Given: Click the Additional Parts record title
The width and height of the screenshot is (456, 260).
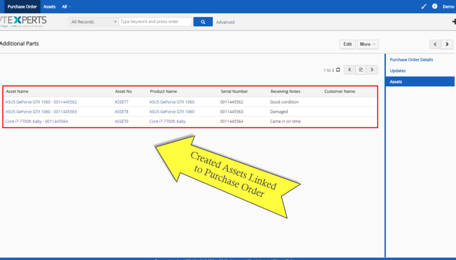Looking at the screenshot, I should coord(19,43).
